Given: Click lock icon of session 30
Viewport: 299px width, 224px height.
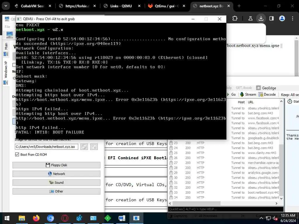Looking at the screenshot, I should coord(171,177).
